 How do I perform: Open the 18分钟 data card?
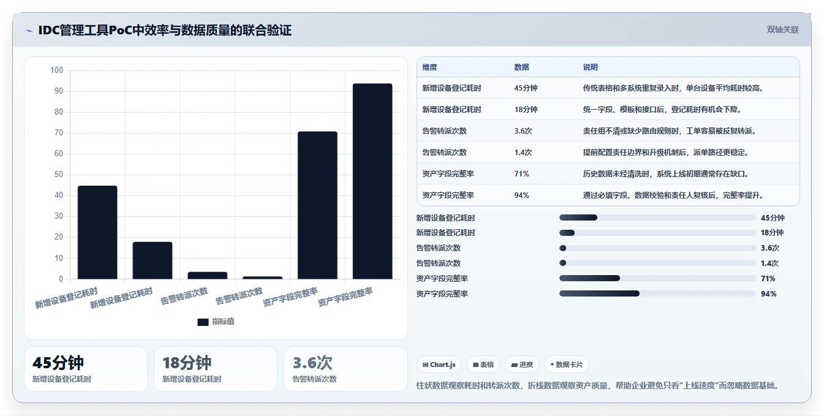coord(216,369)
